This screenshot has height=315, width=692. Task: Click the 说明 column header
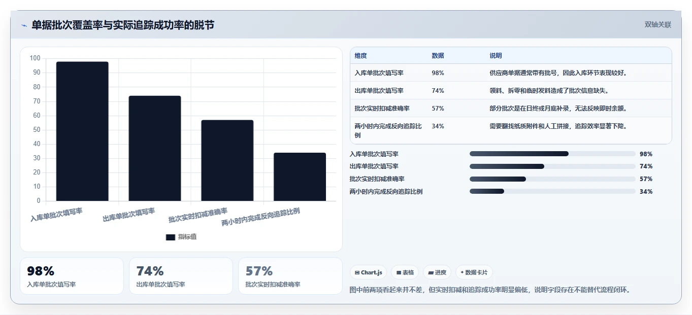tap(496, 56)
